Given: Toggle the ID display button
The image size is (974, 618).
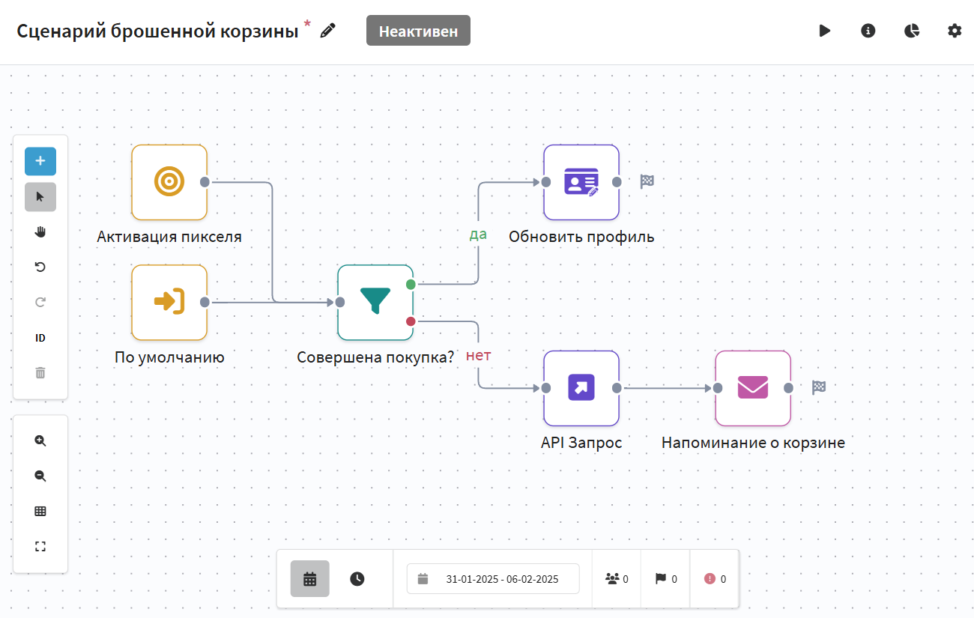Looking at the screenshot, I should pos(40,338).
